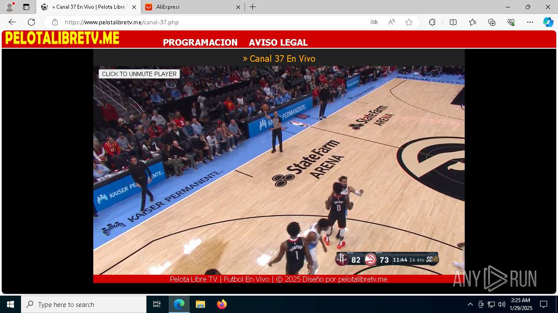Open File Explorer from the taskbar

pos(200,304)
